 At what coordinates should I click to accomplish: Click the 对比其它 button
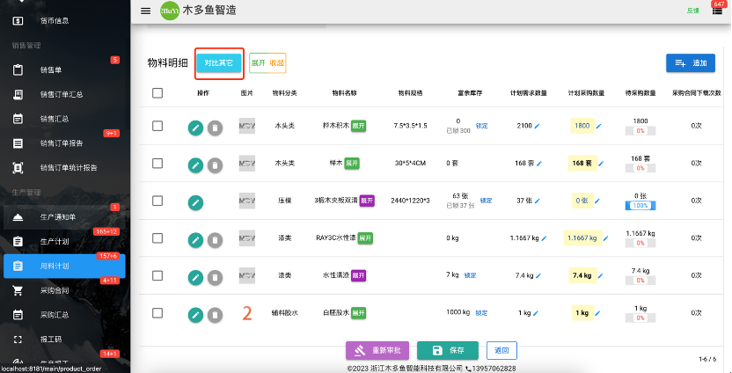[219, 63]
